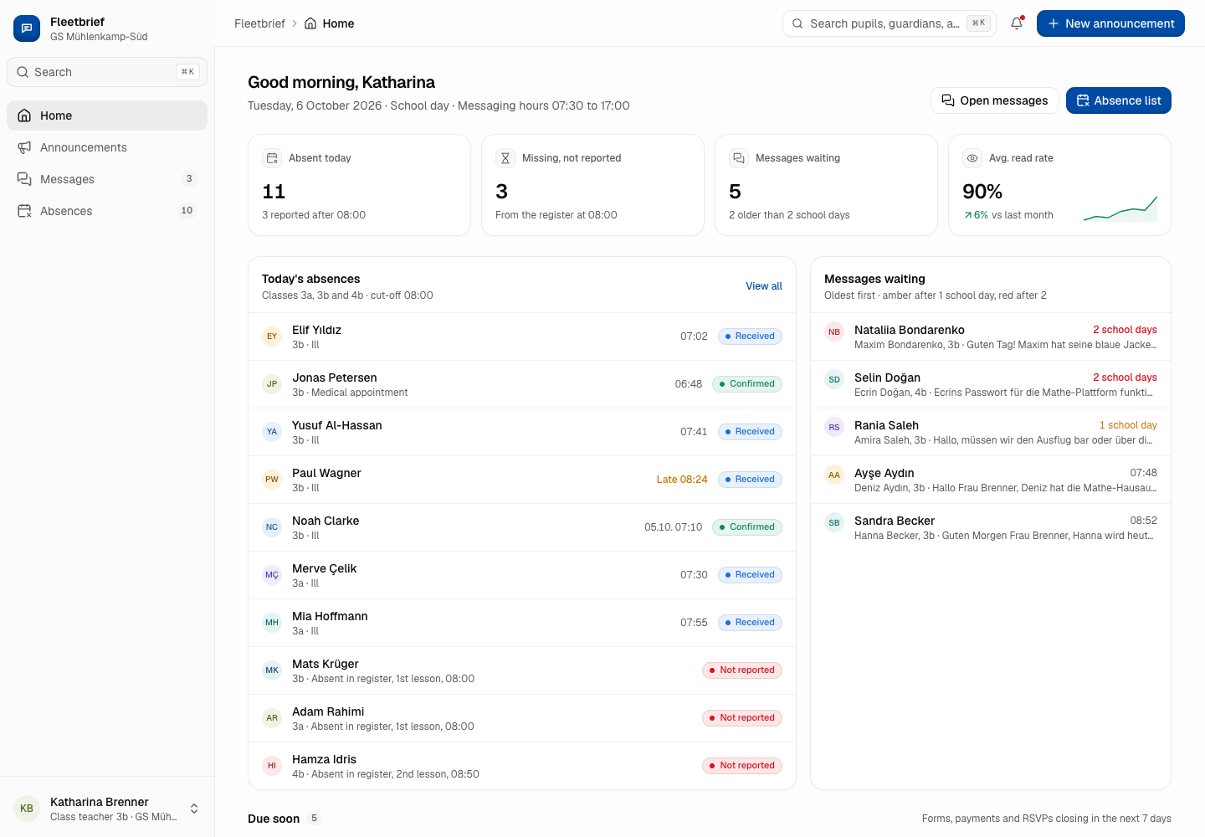Click the New announcement button

1110,23
